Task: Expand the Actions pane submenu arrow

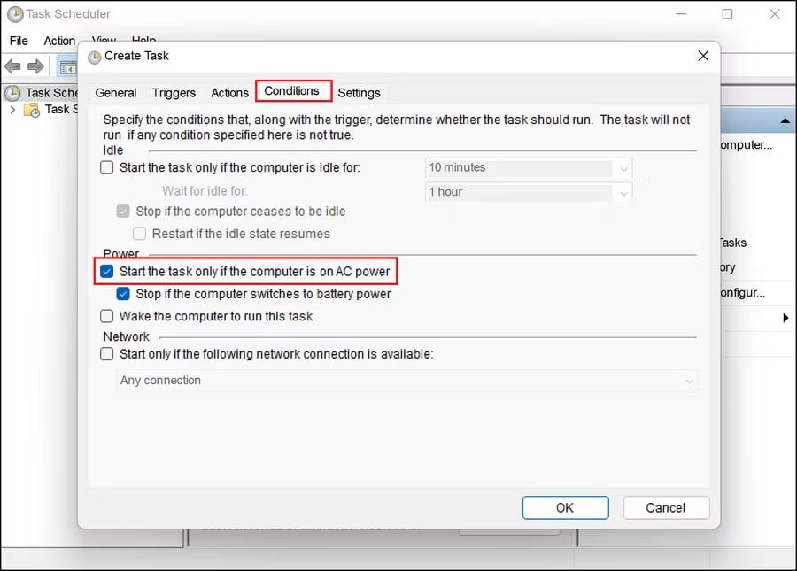Action: pyautogui.click(x=785, y=318)
